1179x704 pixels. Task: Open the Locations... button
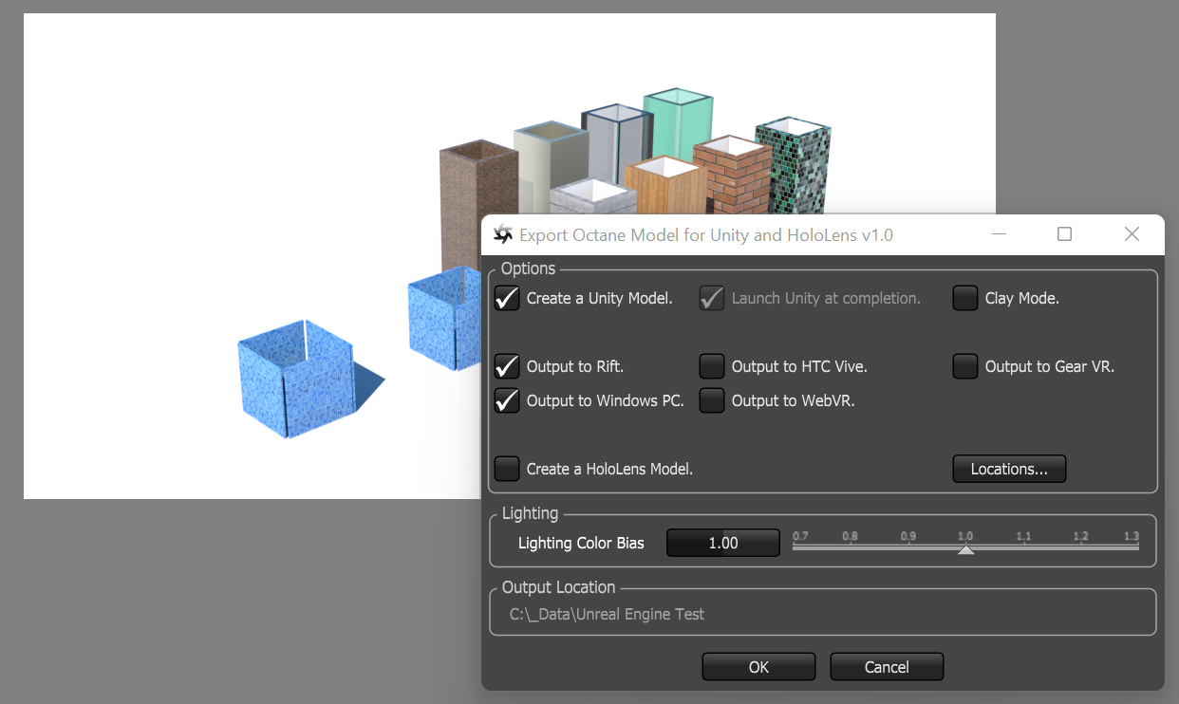pos(1009,469)
